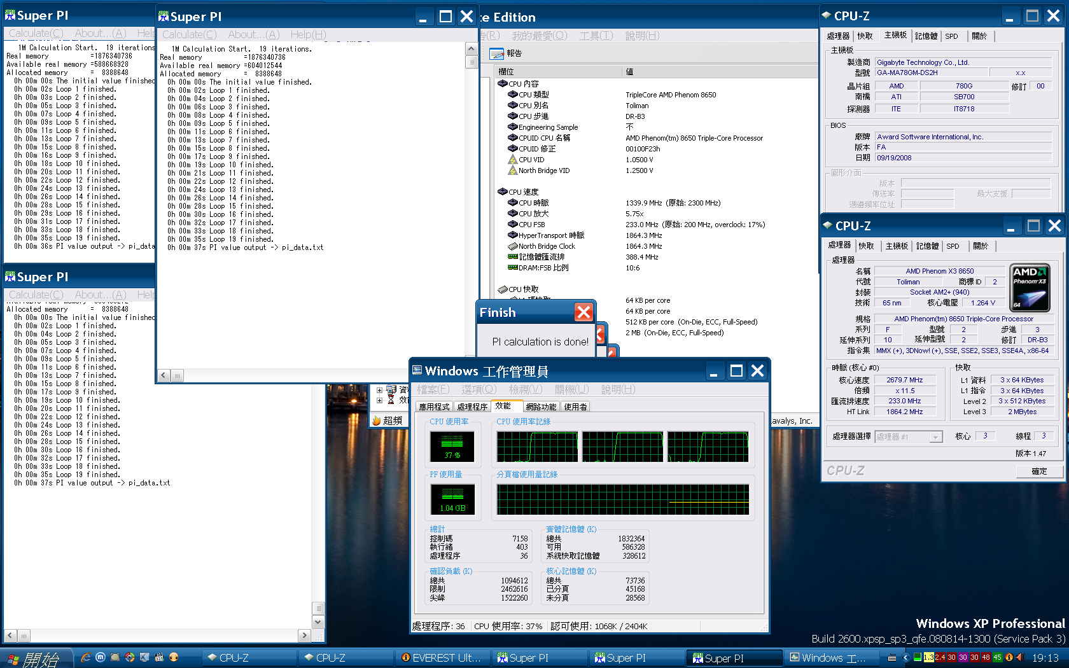Close the Finish dialog with red X

583,312
